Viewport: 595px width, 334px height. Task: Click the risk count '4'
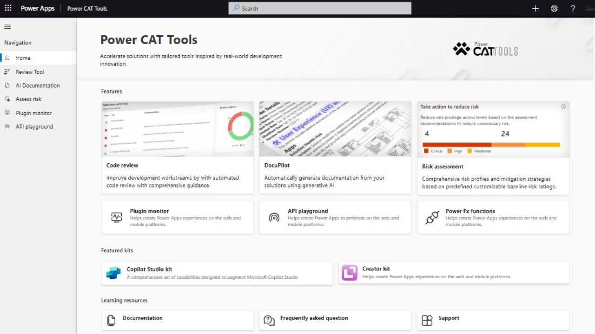[x=427, y=134]
